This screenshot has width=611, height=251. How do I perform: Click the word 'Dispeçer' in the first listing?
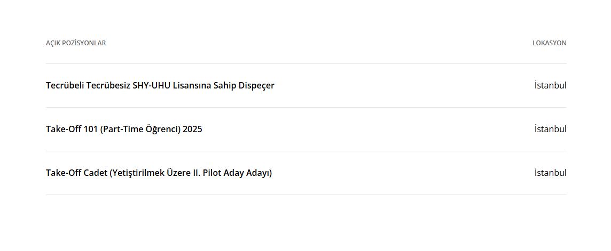coord(255,85)
